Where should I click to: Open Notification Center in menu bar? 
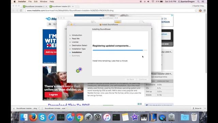pyautogui.click(x=203, y=1)
